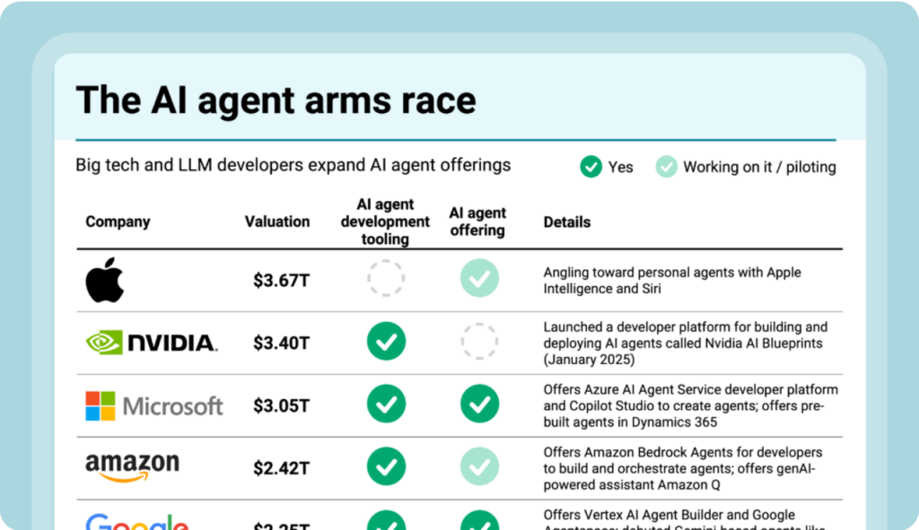Image resolution: width=919 pixels, height=530 pixels.
Task: Click the Nvidia AI Blueprints details text
Action: click(685, 343)
